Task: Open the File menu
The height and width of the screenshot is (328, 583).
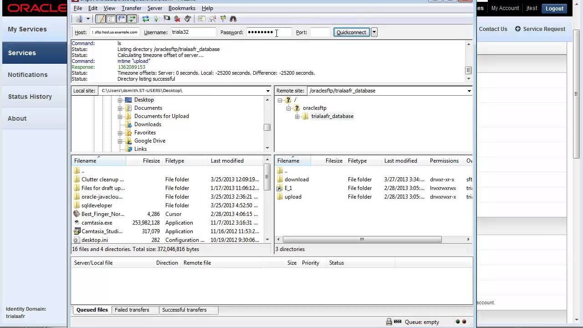Action: point(78,8)
